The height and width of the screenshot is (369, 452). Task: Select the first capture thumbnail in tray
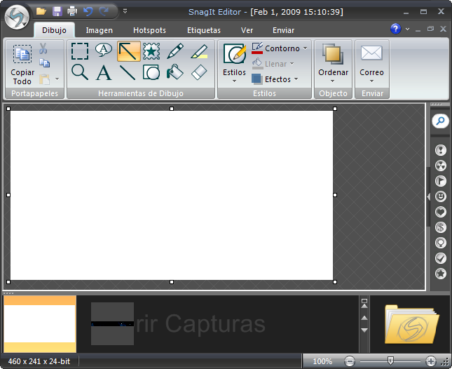(40, 324)
